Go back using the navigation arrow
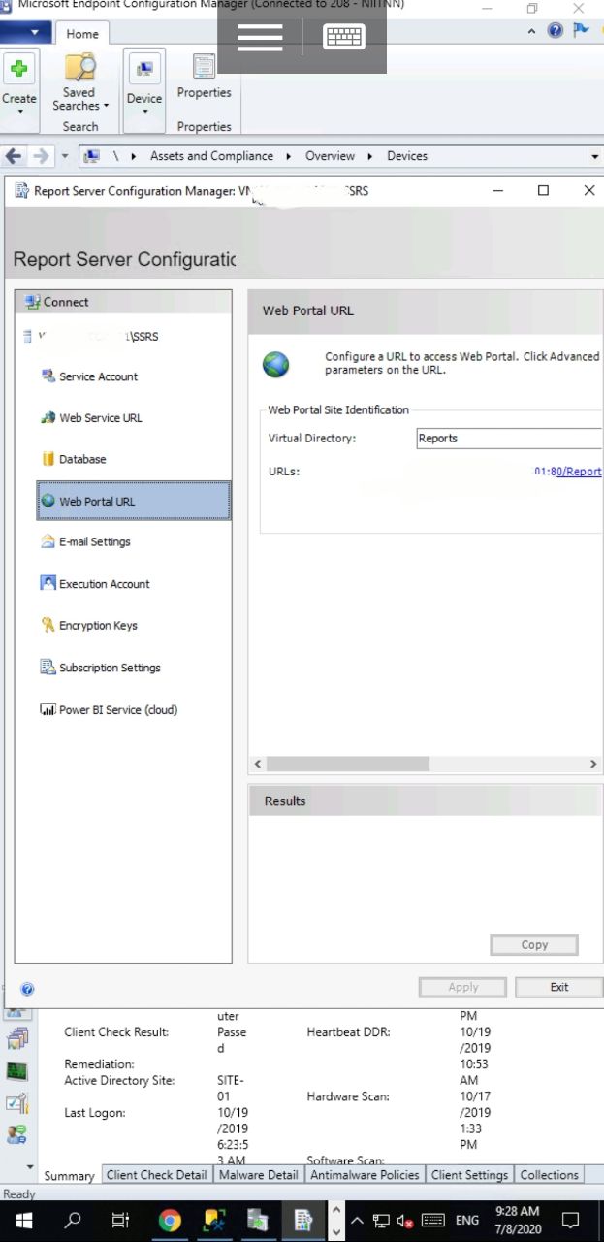Viewport: 604px width, 1242px height. click(14, 156)
